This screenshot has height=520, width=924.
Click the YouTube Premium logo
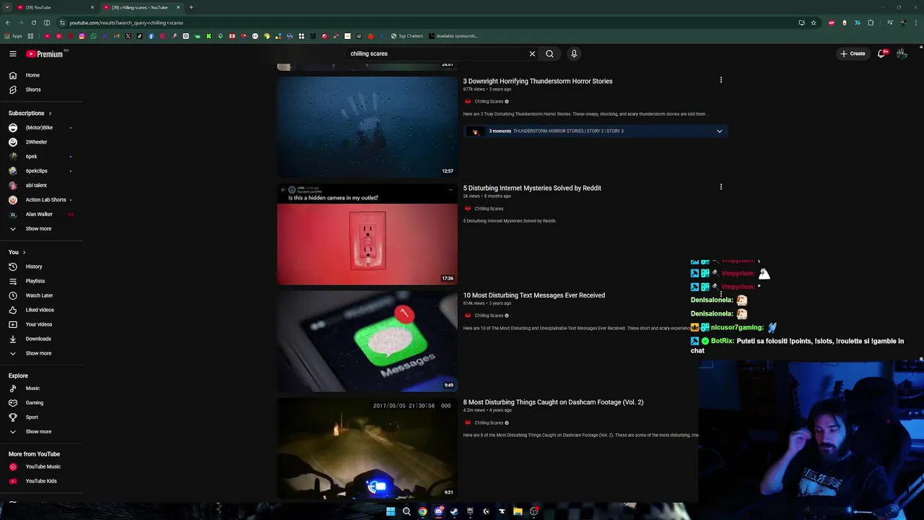(45, 53)
